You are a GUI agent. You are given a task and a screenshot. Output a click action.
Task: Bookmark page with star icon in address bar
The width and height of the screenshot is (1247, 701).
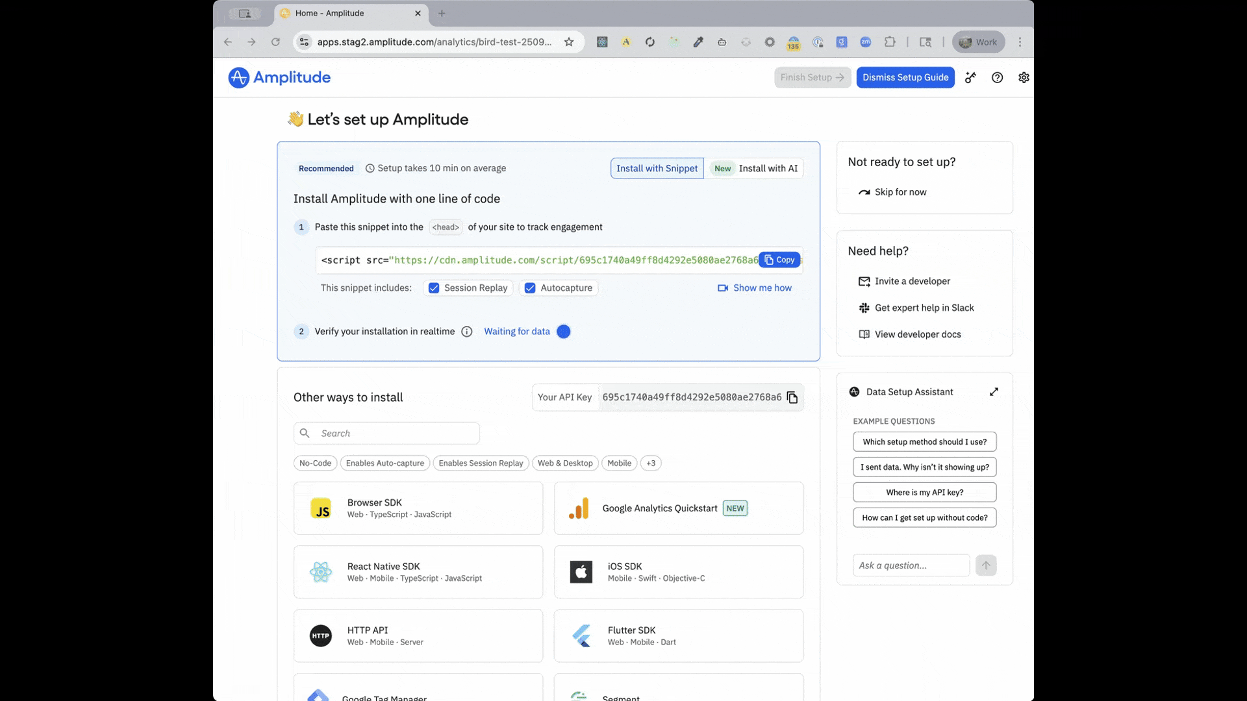(x=569, y=42)
